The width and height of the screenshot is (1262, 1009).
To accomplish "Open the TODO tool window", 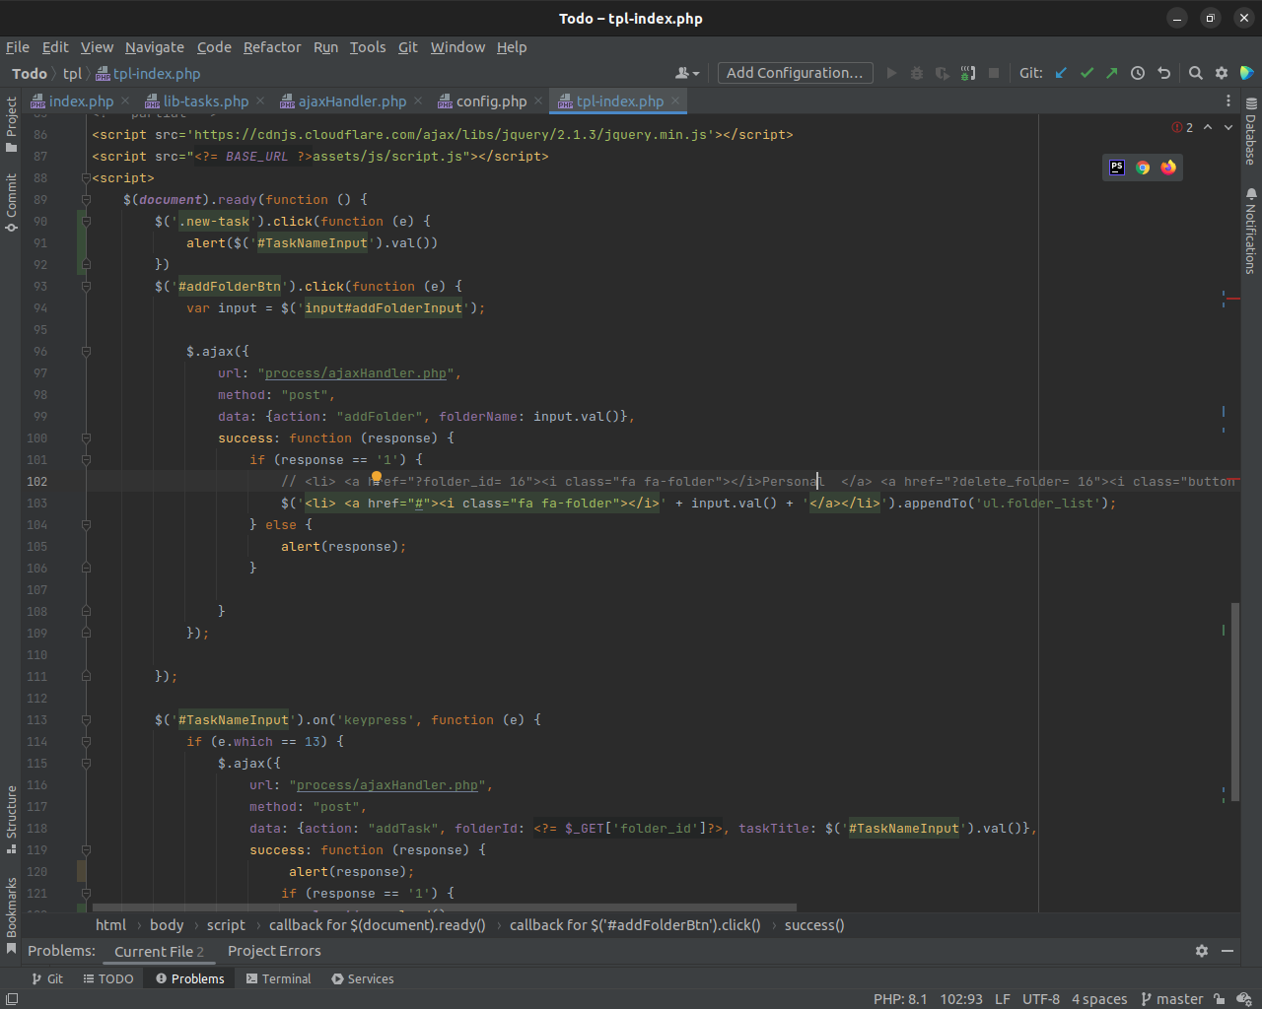I will [x=108, y=978].
